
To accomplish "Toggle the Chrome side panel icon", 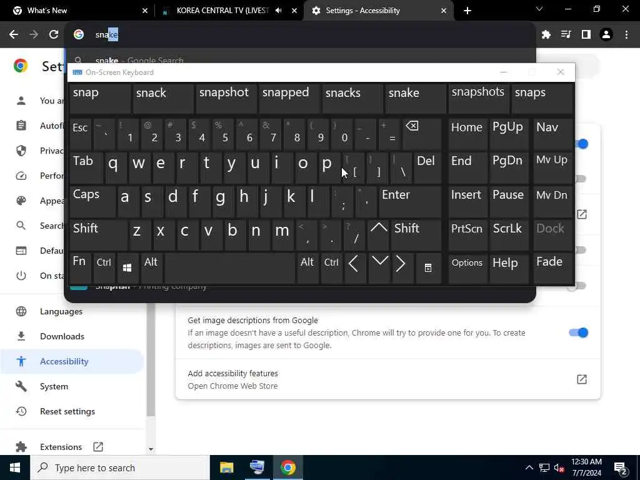I will tap(586, 35).
